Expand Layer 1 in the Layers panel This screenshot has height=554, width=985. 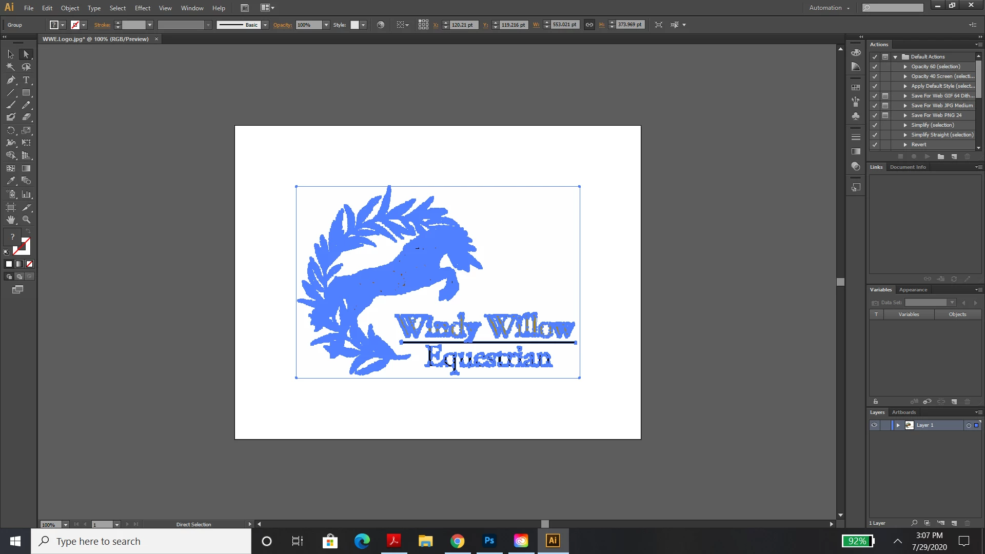click(898, 425)
